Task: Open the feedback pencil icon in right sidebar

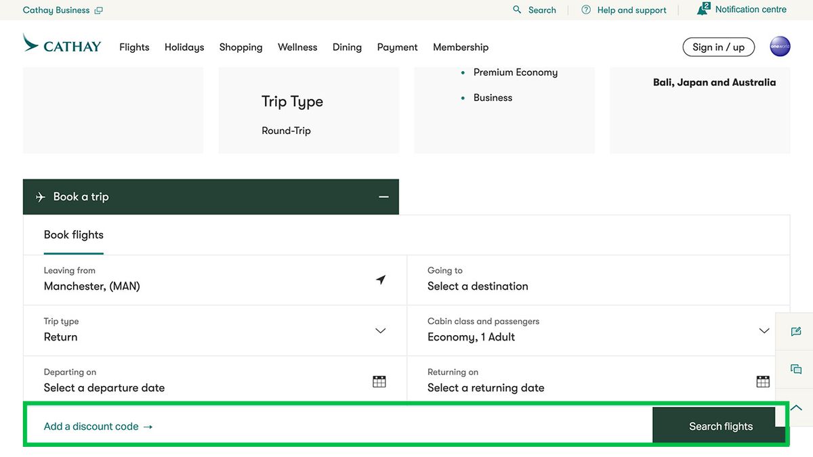Action: (796, 331)
